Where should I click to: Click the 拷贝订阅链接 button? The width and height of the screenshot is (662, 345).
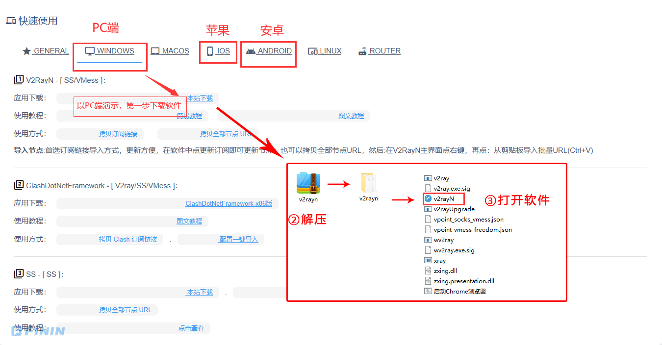coord(118,134)
